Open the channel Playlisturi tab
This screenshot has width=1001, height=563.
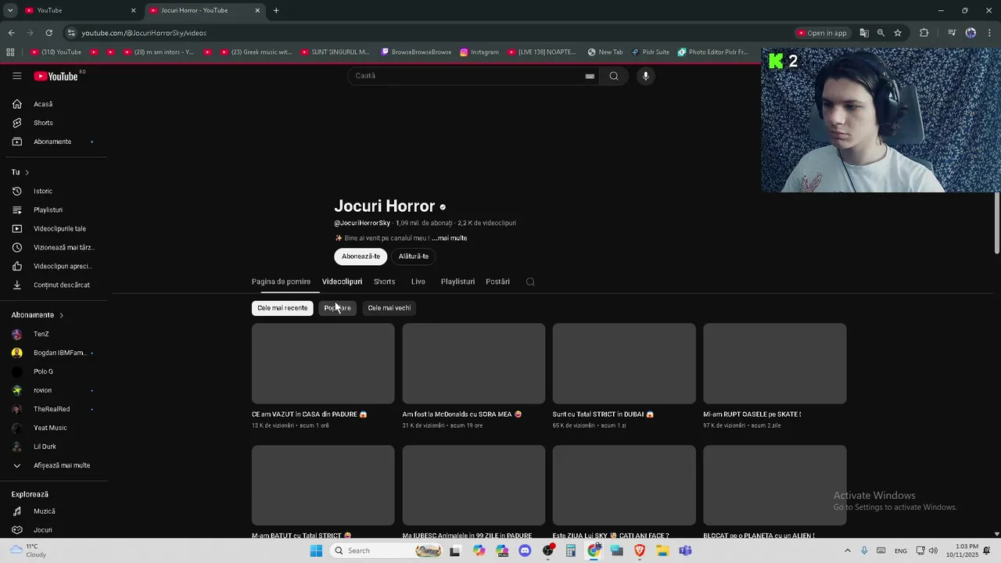(457, 281)
